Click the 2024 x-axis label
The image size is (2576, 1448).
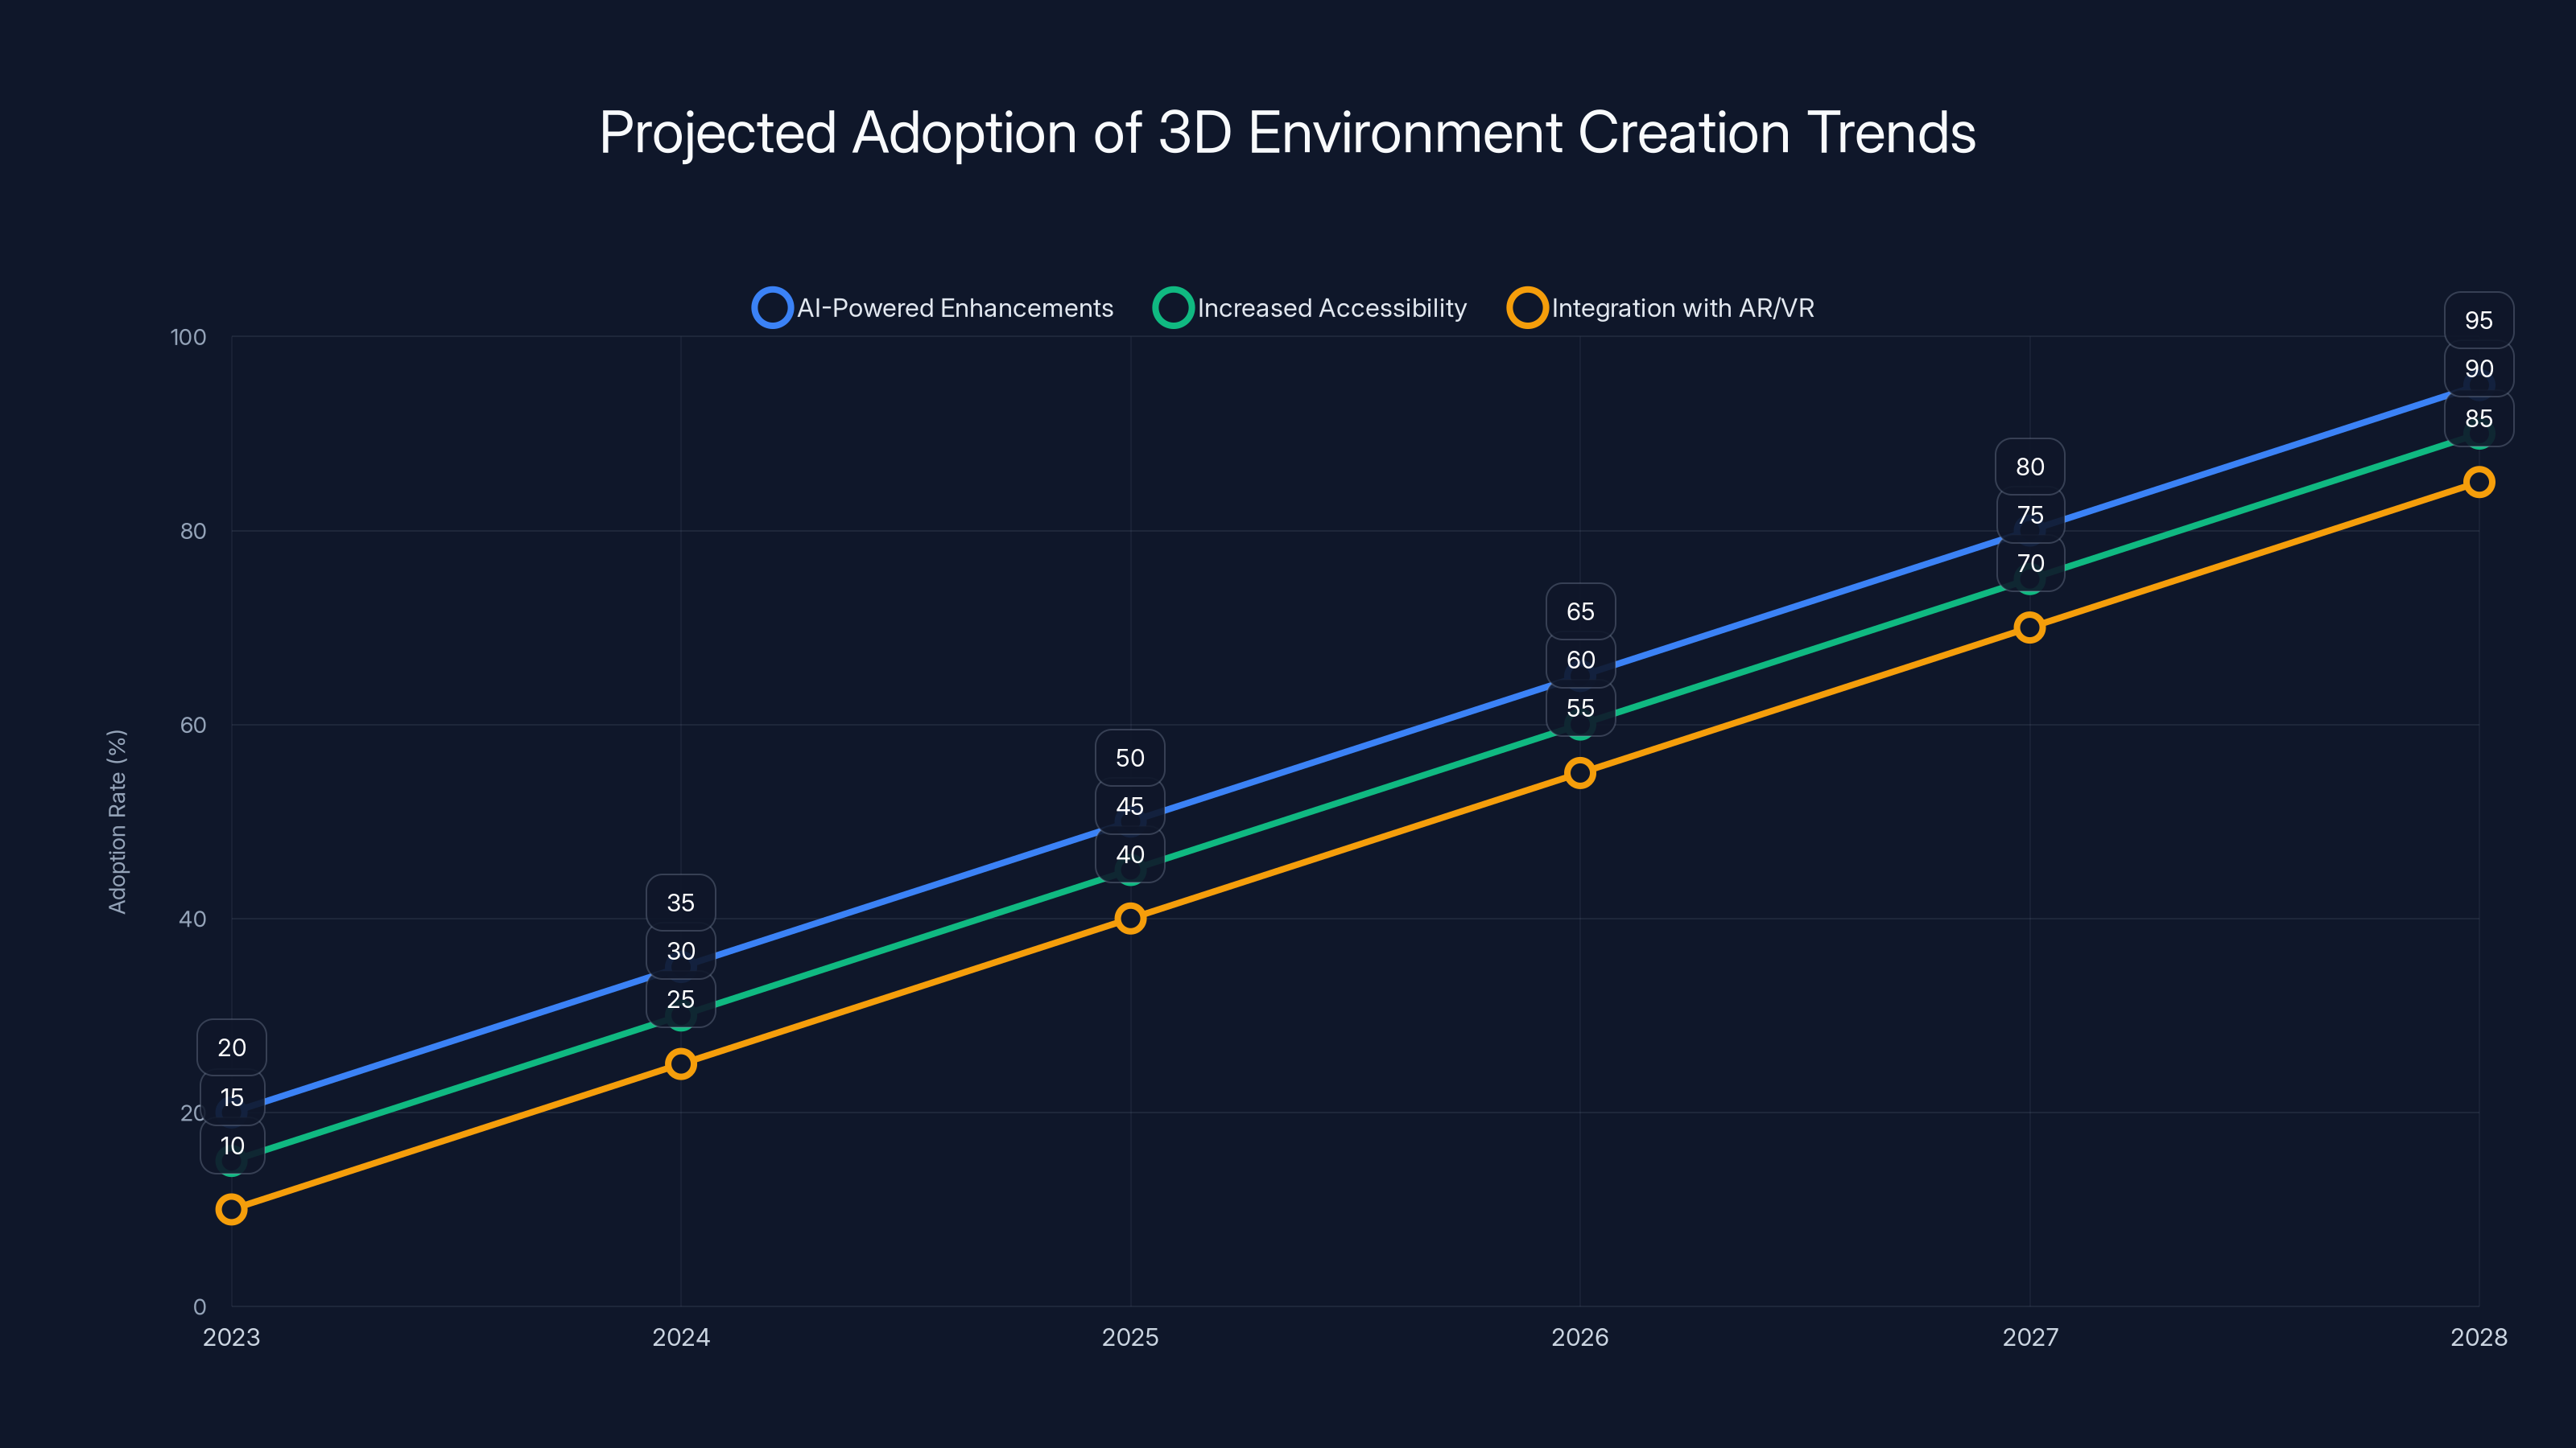(681, 1337)
